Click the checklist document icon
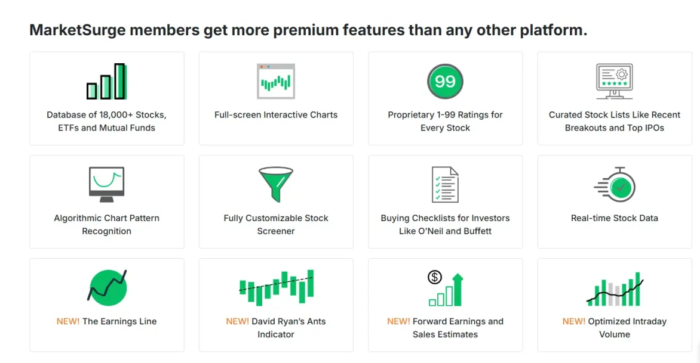 point(445,185)
